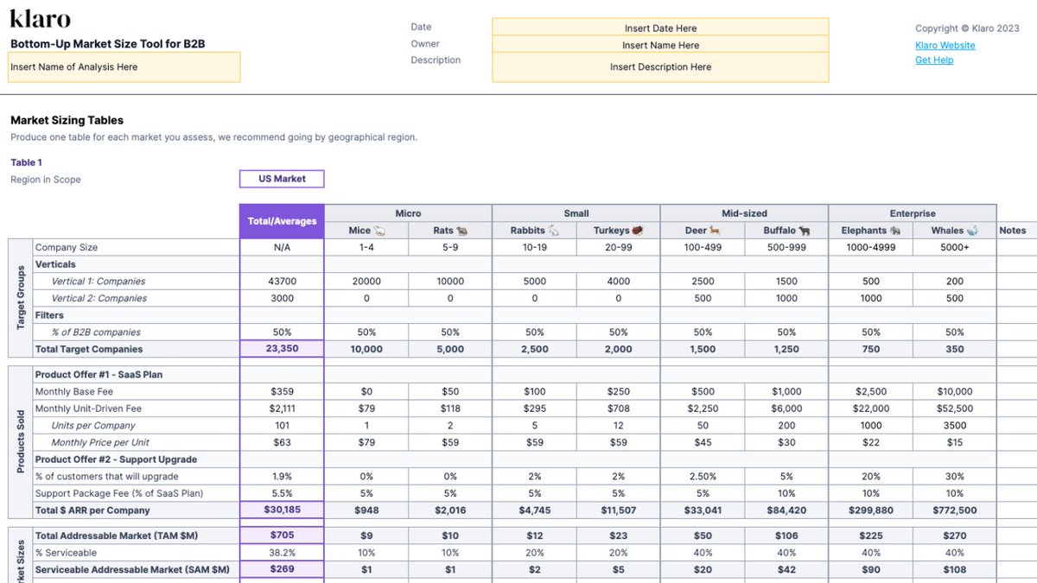The image size is (1037, 583).
Task: Click the Notes column header
Action: coord(1012,231)
